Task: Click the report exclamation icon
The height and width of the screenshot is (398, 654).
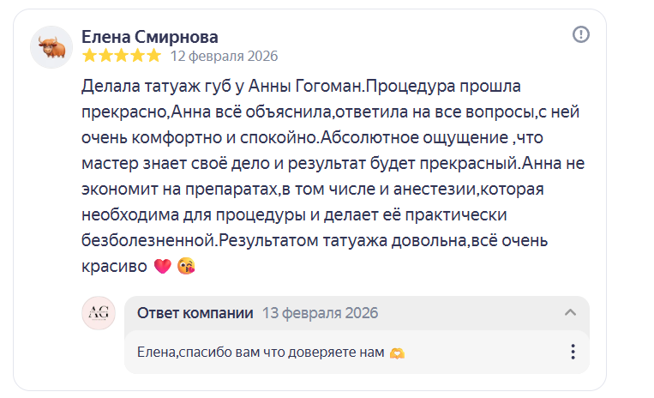Action: 581,34
